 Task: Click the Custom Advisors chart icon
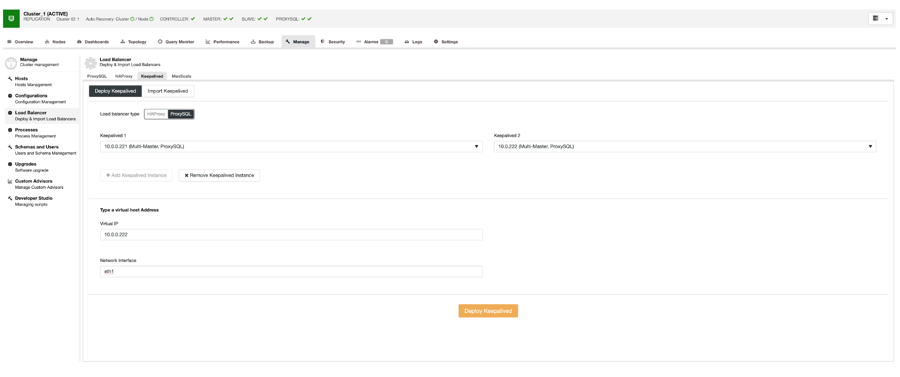point(10,181)
